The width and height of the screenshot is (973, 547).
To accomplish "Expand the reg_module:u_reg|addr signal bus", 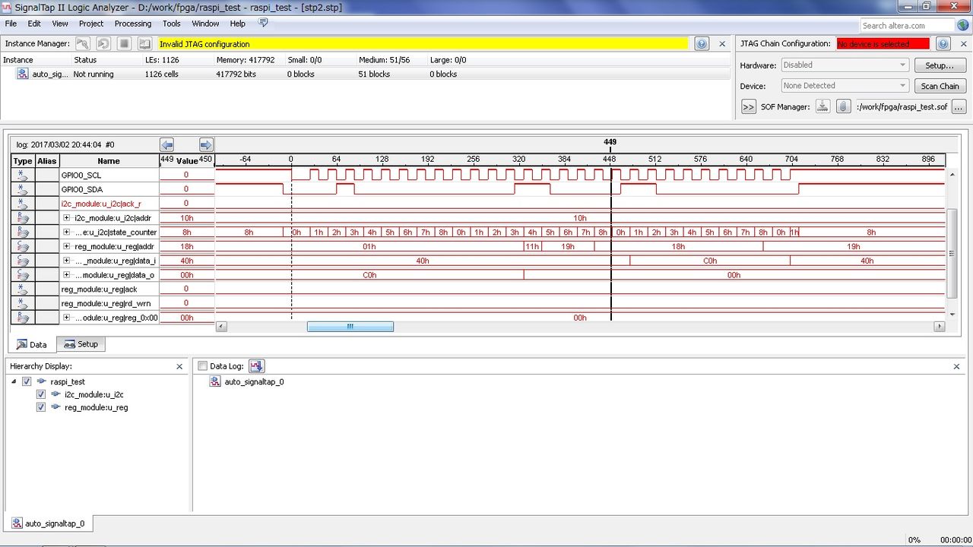I will 66,246.
